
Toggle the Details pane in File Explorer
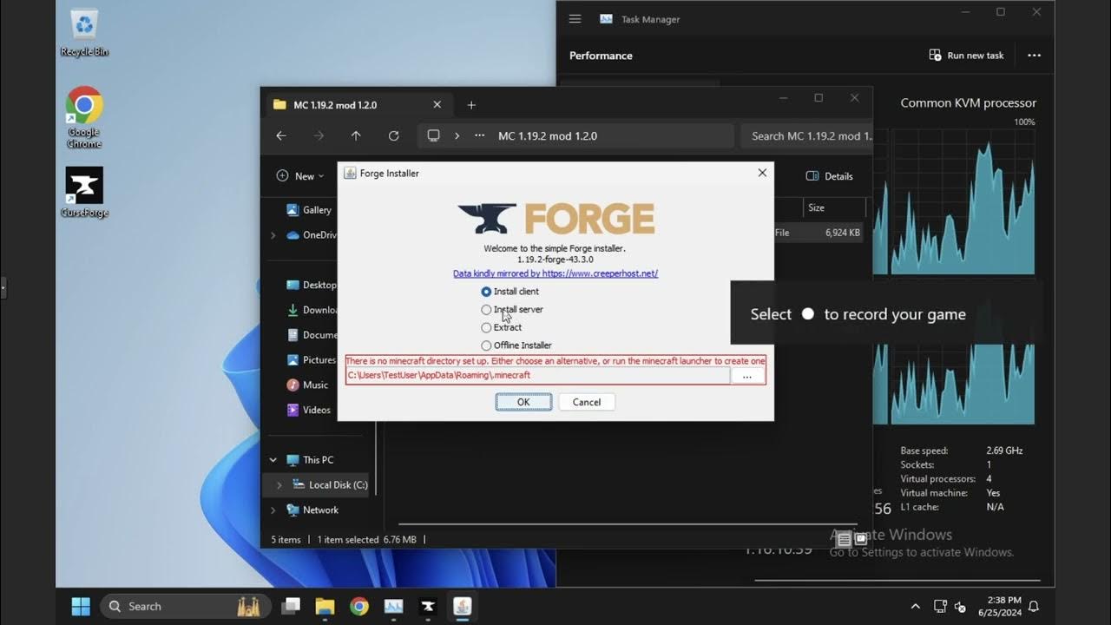(x=830, y=176)
